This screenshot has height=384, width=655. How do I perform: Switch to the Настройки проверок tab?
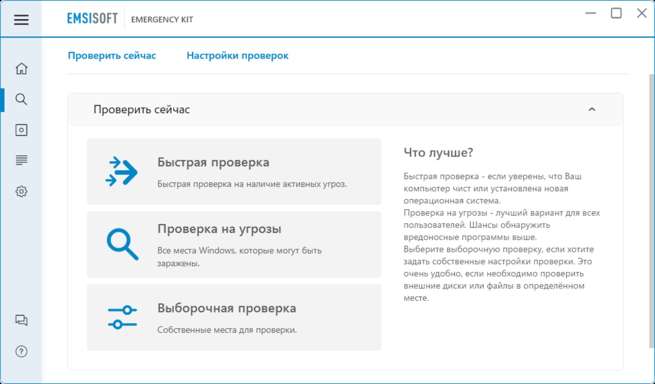coord(237,55)
